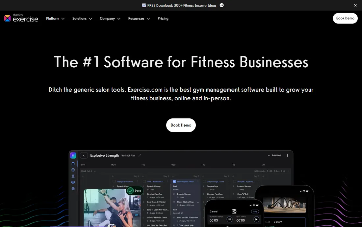Open the FREE Download Fitness Income Ideas link
Viewport: 362px width, 227px height.
(x=182, y=5)
